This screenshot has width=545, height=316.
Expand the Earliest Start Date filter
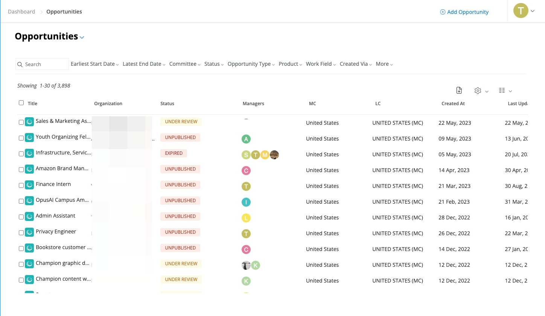[x=94, y=64]
